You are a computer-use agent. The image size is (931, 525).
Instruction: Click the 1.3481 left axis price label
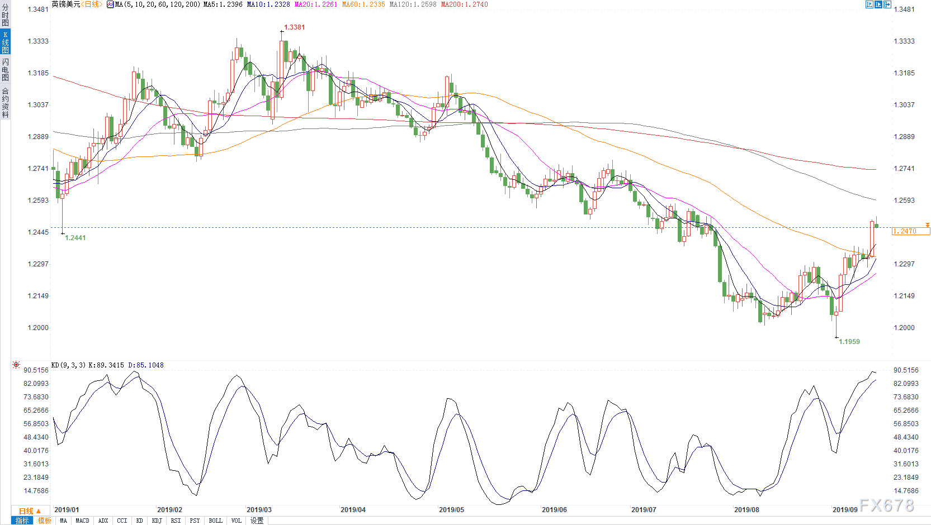tap(38, 9)
